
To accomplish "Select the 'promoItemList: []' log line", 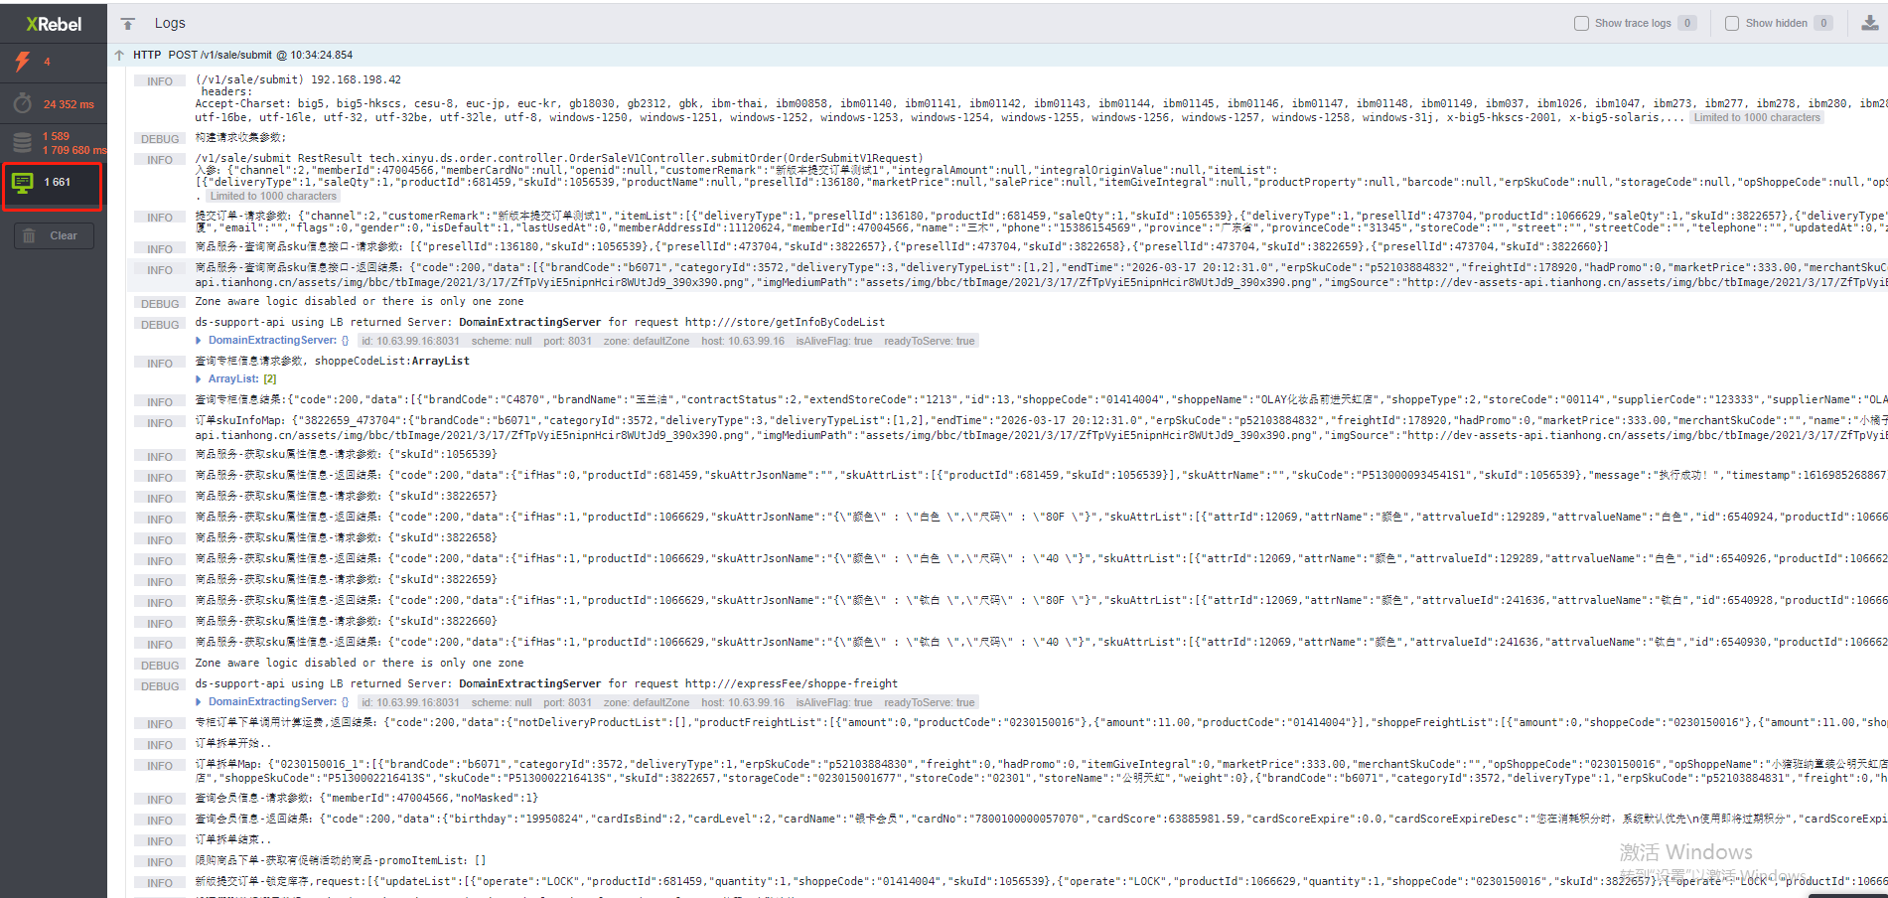I will coord(341,860).
